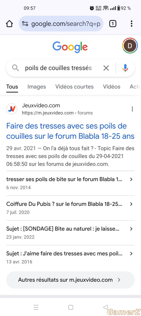The width and height of the screenshot is (141, 316).
Task: Select the Vidéos tab
Action: tap(112, 87)
